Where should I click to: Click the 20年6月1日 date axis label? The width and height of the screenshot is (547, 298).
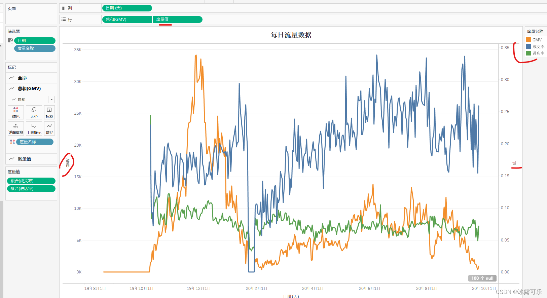pyautogui.click(x=369, y=289)
